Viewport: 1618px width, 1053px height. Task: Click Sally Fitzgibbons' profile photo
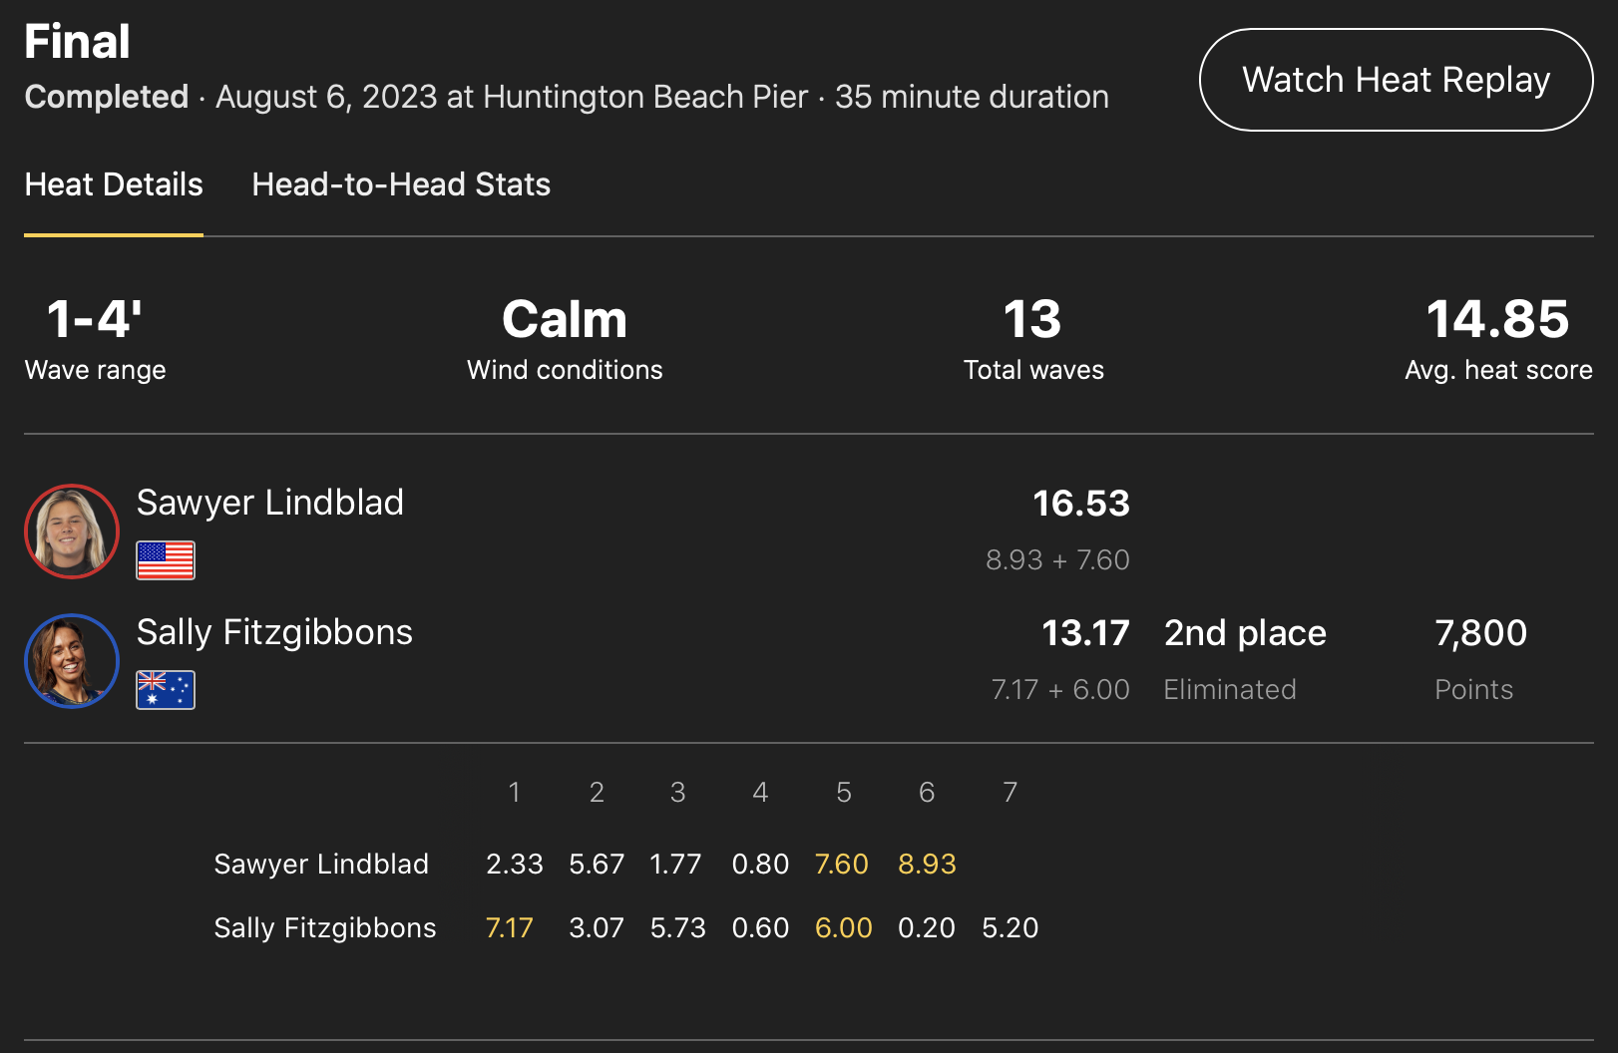(72, 661)
